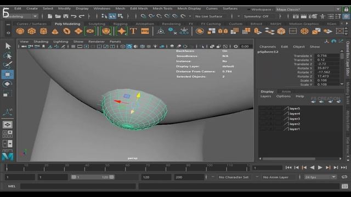The height and width of the screenshot is (197, 351).
Task: Click the Translate X value field
Action: pos(327,56)
